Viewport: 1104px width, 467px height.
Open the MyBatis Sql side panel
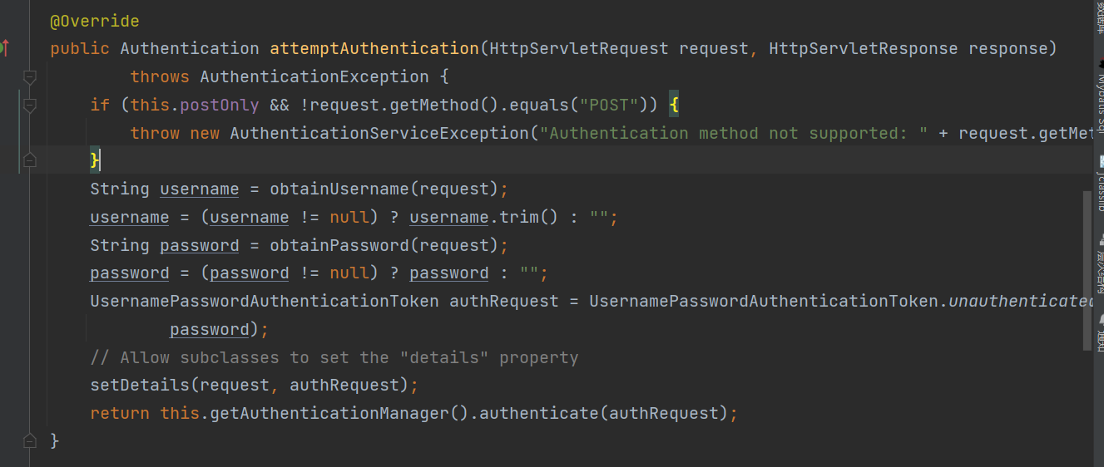[1099, 100]
